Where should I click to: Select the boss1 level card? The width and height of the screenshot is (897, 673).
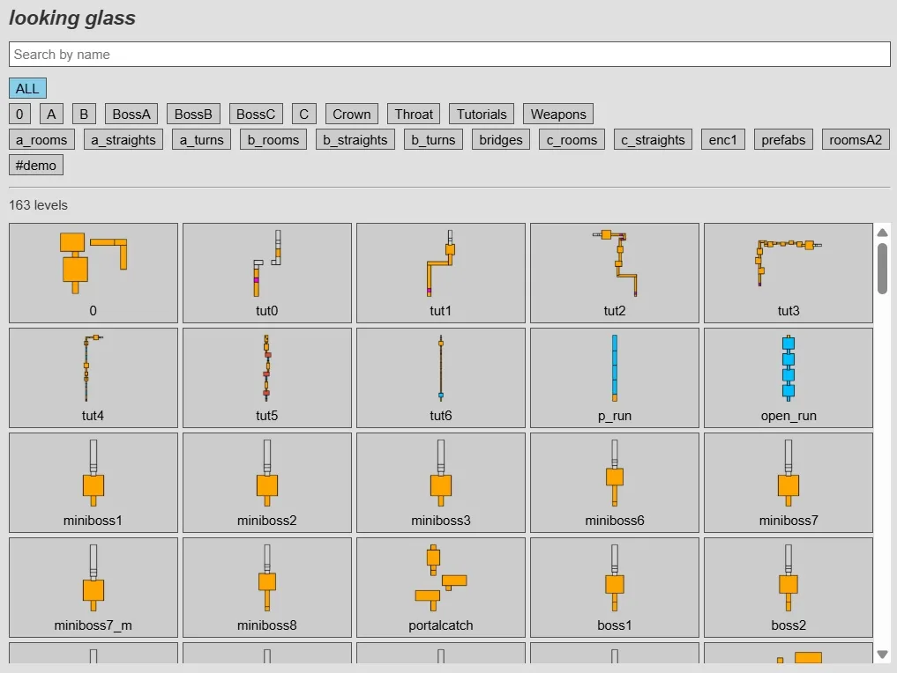coord(615,588)
